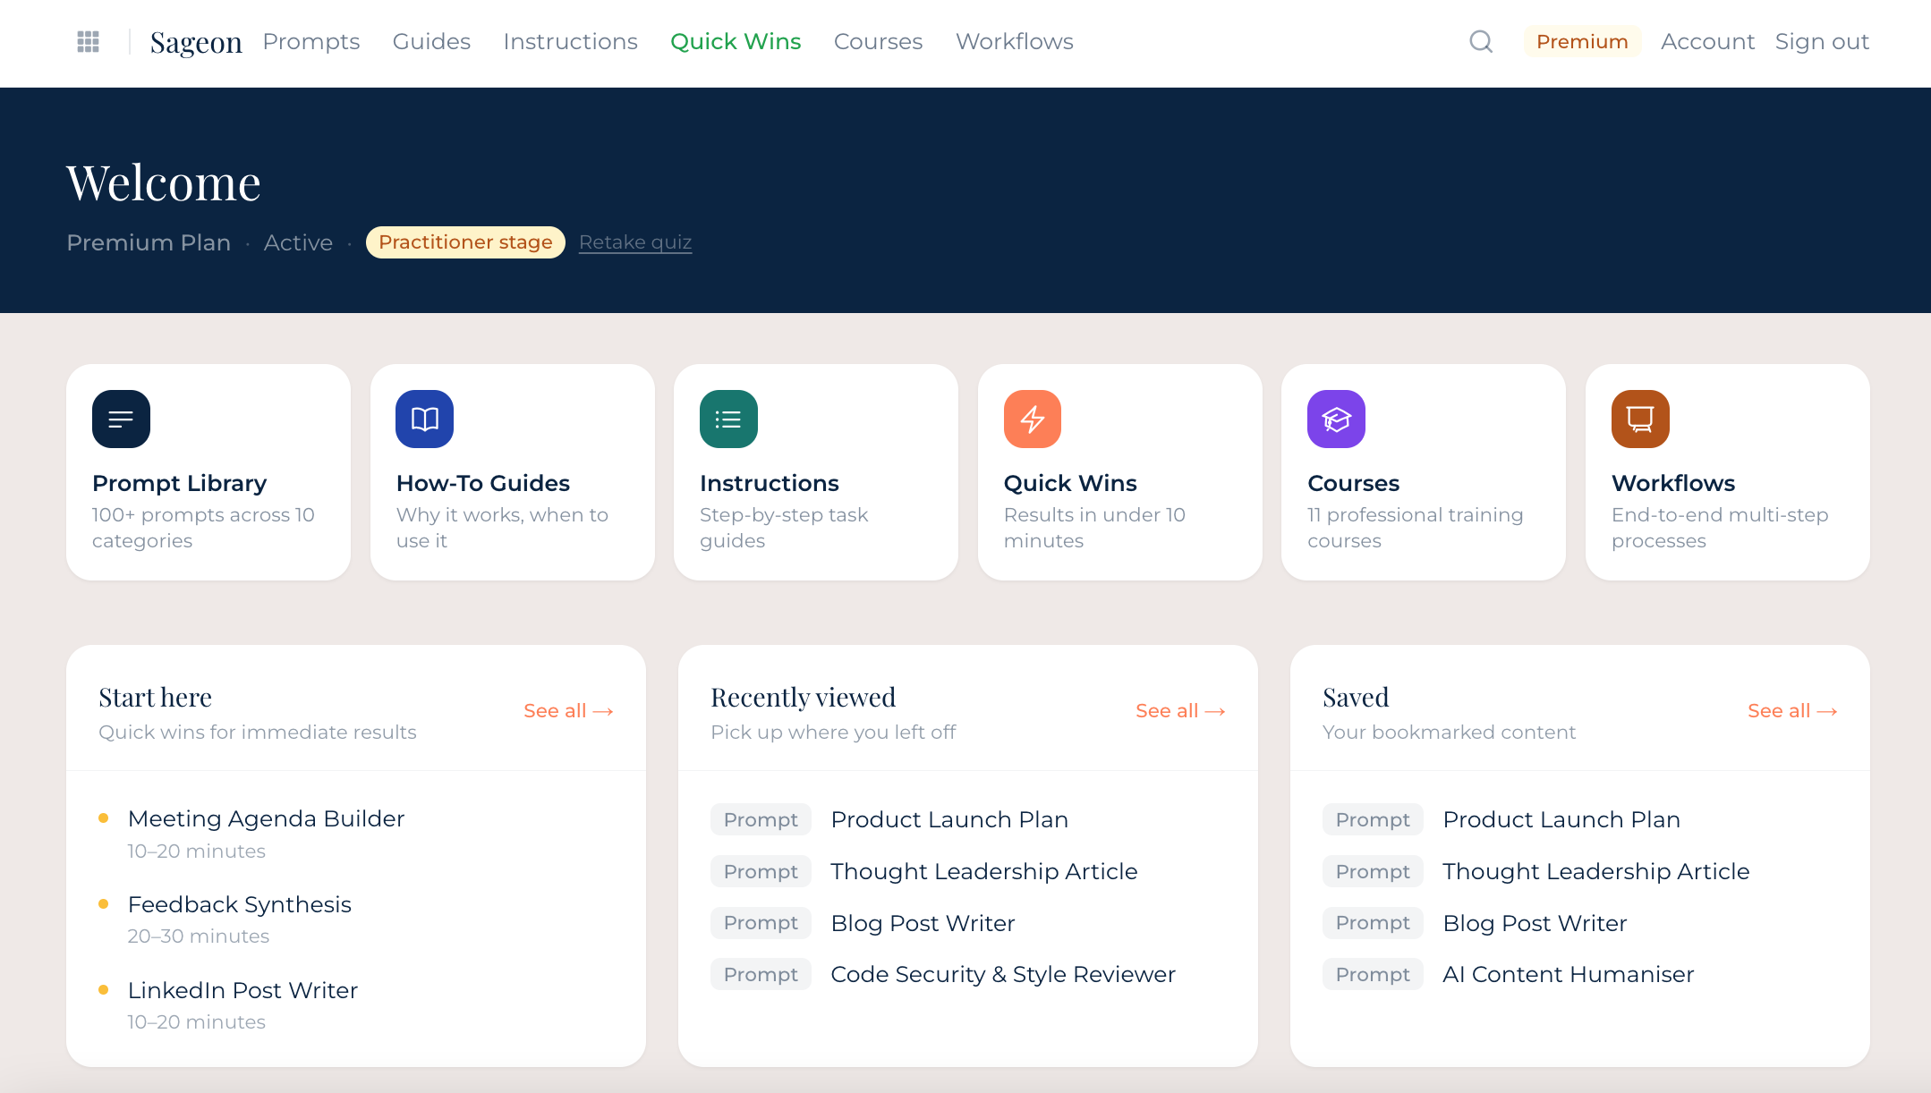The height and width of the screenshot is (1093, 1931).
Task: Click "100+ prompts across 10 categories" text
Action: click(203, 528)
